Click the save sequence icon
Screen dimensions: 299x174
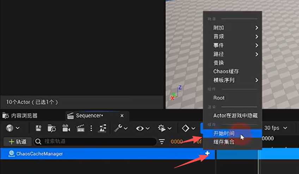(39, 128)
